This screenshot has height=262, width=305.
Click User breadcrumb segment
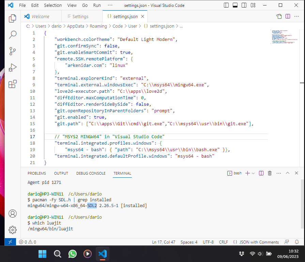pos(133,26)
